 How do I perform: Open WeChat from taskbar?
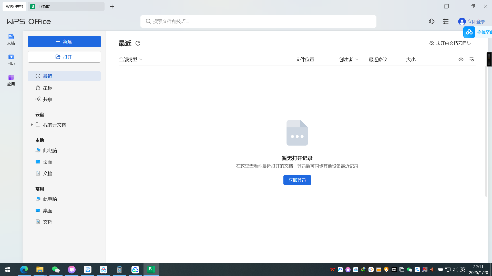click(56, 270)
